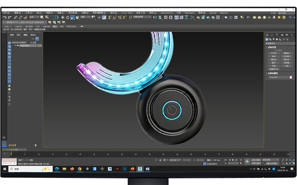Click the Teapot001 object name field
Viewport: 297px width, 185px height.
pos(278,77)
